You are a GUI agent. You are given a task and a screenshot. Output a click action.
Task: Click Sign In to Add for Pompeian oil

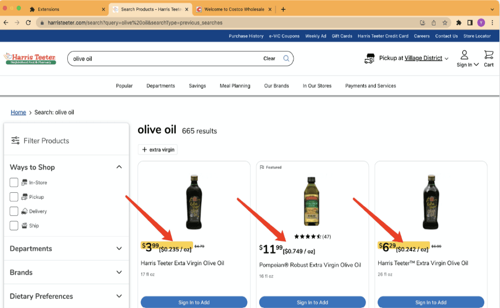pos(312,302)
